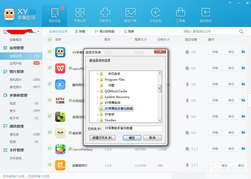Image resolution: width=251 pixels, height=179 pixels.
Task: Uncheck the wpsoffice app checkbox
Action: point(49,68)
